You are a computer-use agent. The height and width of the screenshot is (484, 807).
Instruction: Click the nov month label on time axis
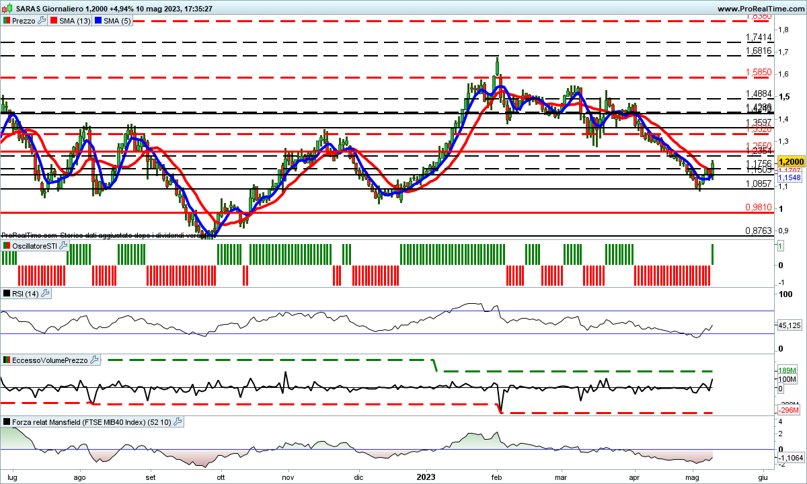[288, 477]
